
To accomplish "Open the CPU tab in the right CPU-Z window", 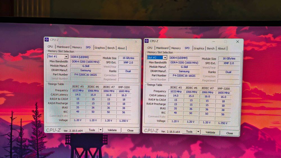I will (x=150, y=48).
